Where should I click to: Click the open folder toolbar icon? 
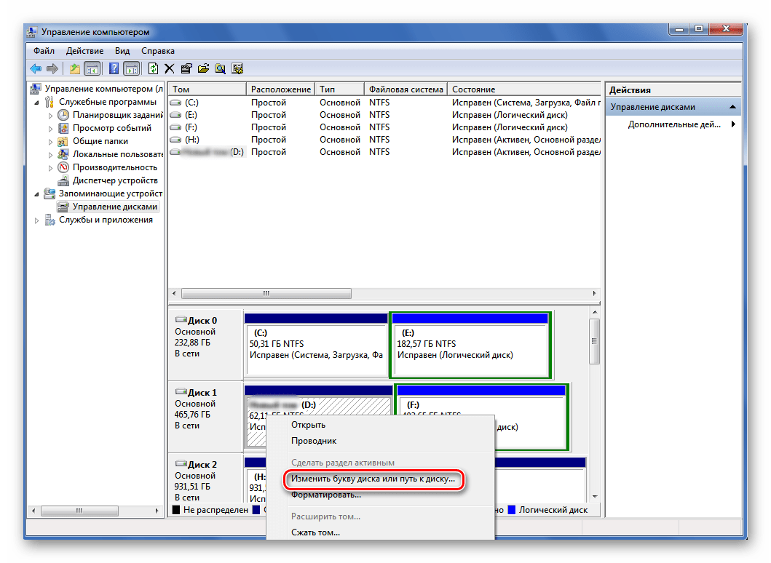pos(203,68)
